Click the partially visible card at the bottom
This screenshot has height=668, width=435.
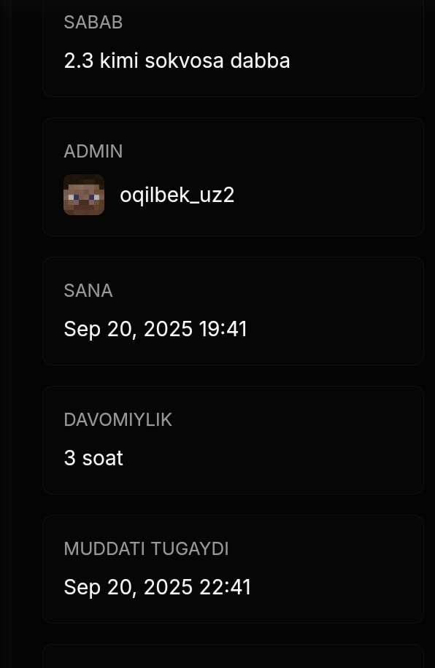[233, 658]
